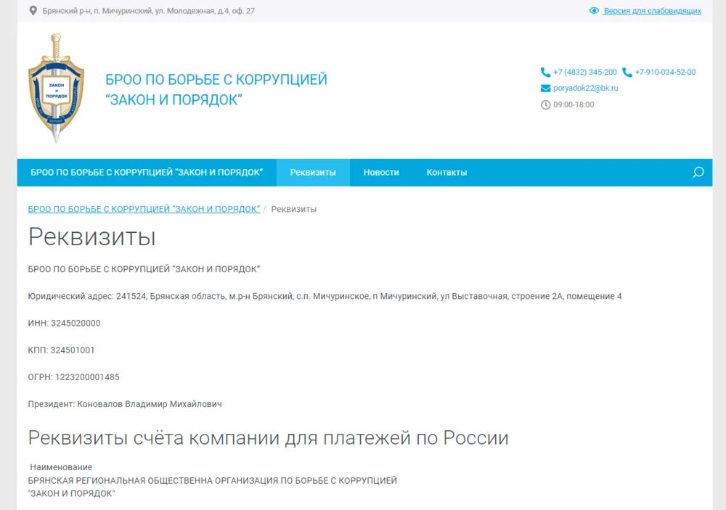
Task: Click the envelope email icon
Action: tap(545, 88)
